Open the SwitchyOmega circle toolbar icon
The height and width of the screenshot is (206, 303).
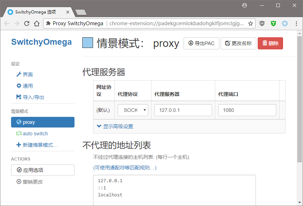pos(285,23)
